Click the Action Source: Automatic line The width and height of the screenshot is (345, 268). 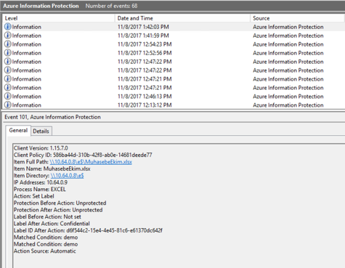click(45, 251)
